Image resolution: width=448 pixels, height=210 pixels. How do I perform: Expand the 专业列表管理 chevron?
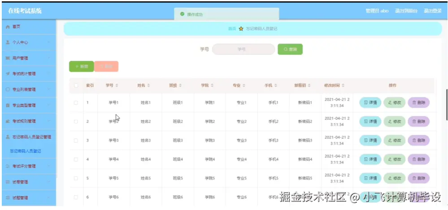click(48, 89)
